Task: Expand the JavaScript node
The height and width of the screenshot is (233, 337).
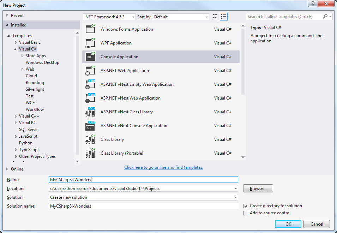Action: coord(16,136)
